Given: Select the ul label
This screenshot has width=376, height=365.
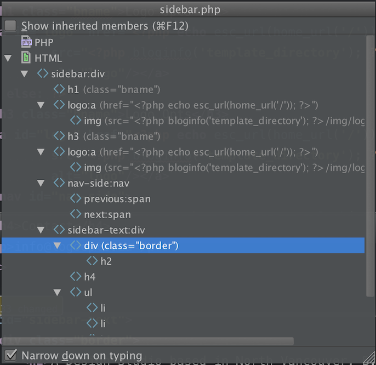Looking at the screenshot, I should (x=88, y=292).
